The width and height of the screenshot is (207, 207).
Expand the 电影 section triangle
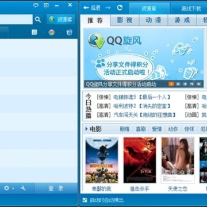coord(86,129)
